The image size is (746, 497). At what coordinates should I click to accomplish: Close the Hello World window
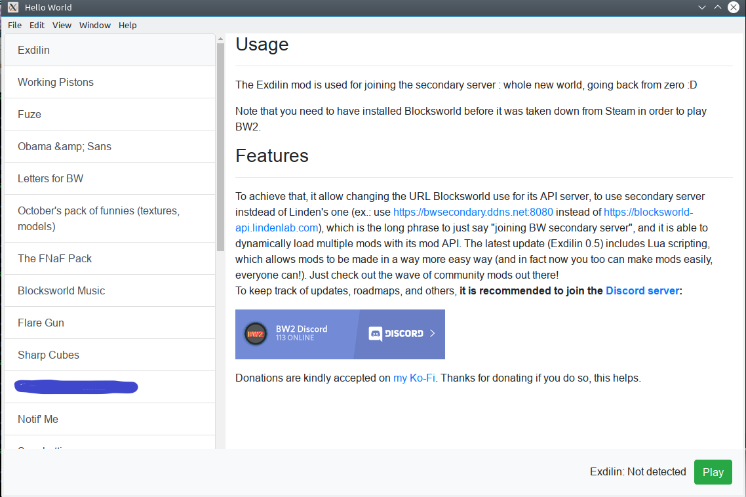734,7
